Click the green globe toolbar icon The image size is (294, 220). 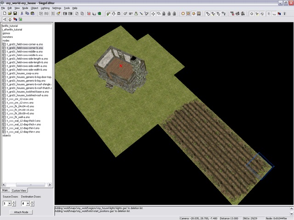click(x=99, y=13)
